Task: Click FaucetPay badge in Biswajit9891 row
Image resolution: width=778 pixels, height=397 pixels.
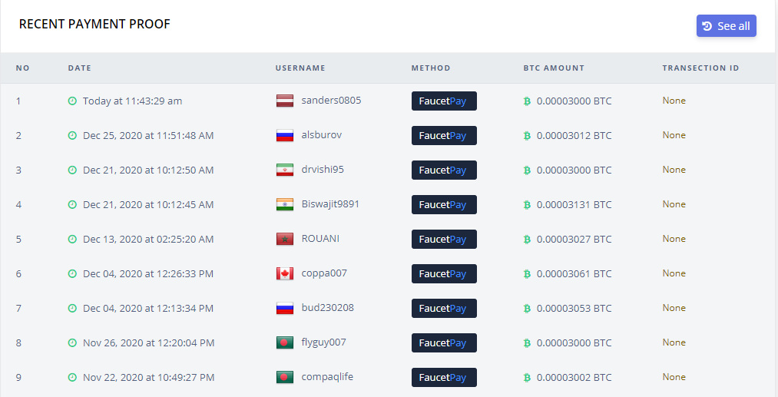Action: (444, 204)
